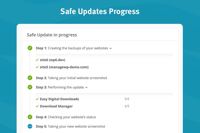Click the checkmark beside Easy Digital Downloads
Screen dimensions: 200x133
37,99
